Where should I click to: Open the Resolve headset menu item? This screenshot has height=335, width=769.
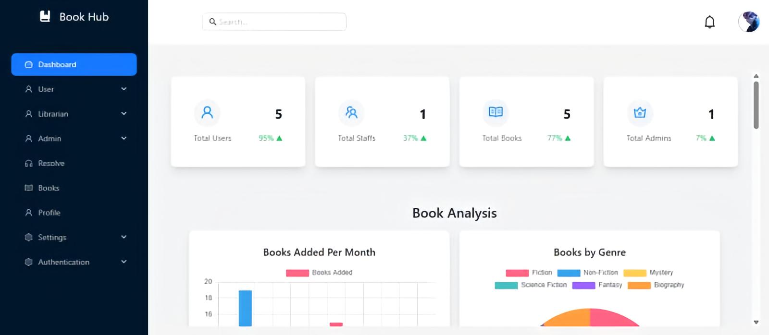click(51, 163)
